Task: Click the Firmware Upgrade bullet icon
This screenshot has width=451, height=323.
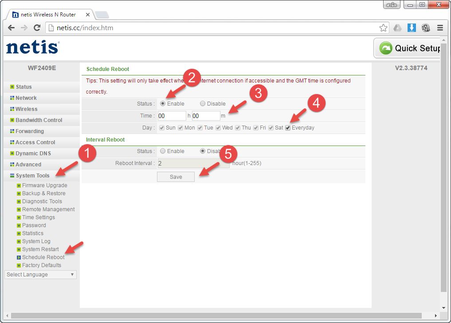Action: 19,186
